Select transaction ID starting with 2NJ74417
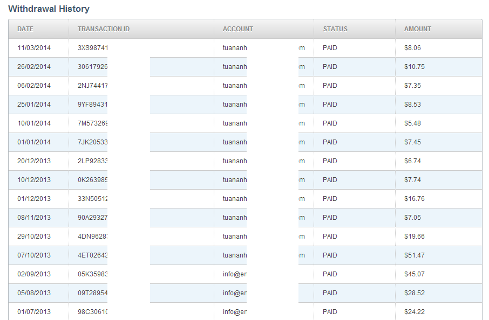 pos(93,86)
